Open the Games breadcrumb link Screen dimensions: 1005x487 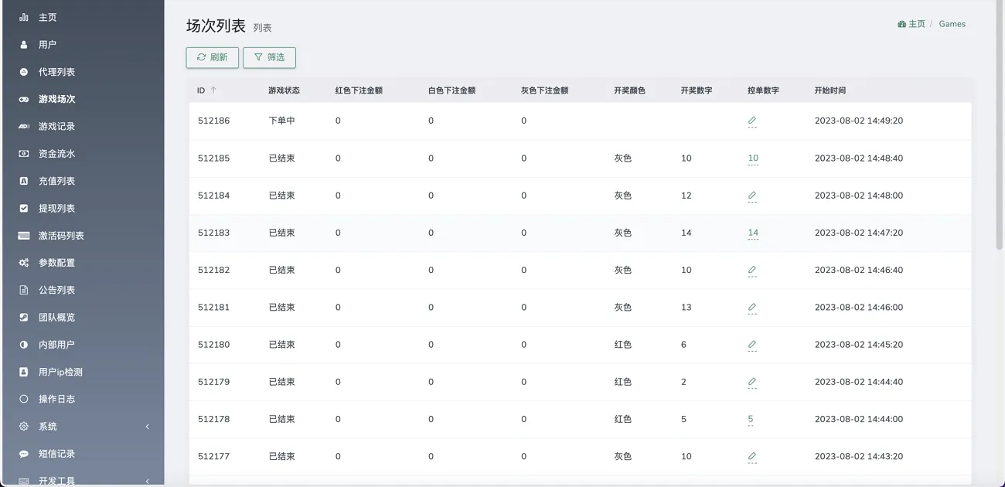(952, 24)
